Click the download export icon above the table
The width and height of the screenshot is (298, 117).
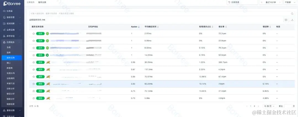[292, 20]
